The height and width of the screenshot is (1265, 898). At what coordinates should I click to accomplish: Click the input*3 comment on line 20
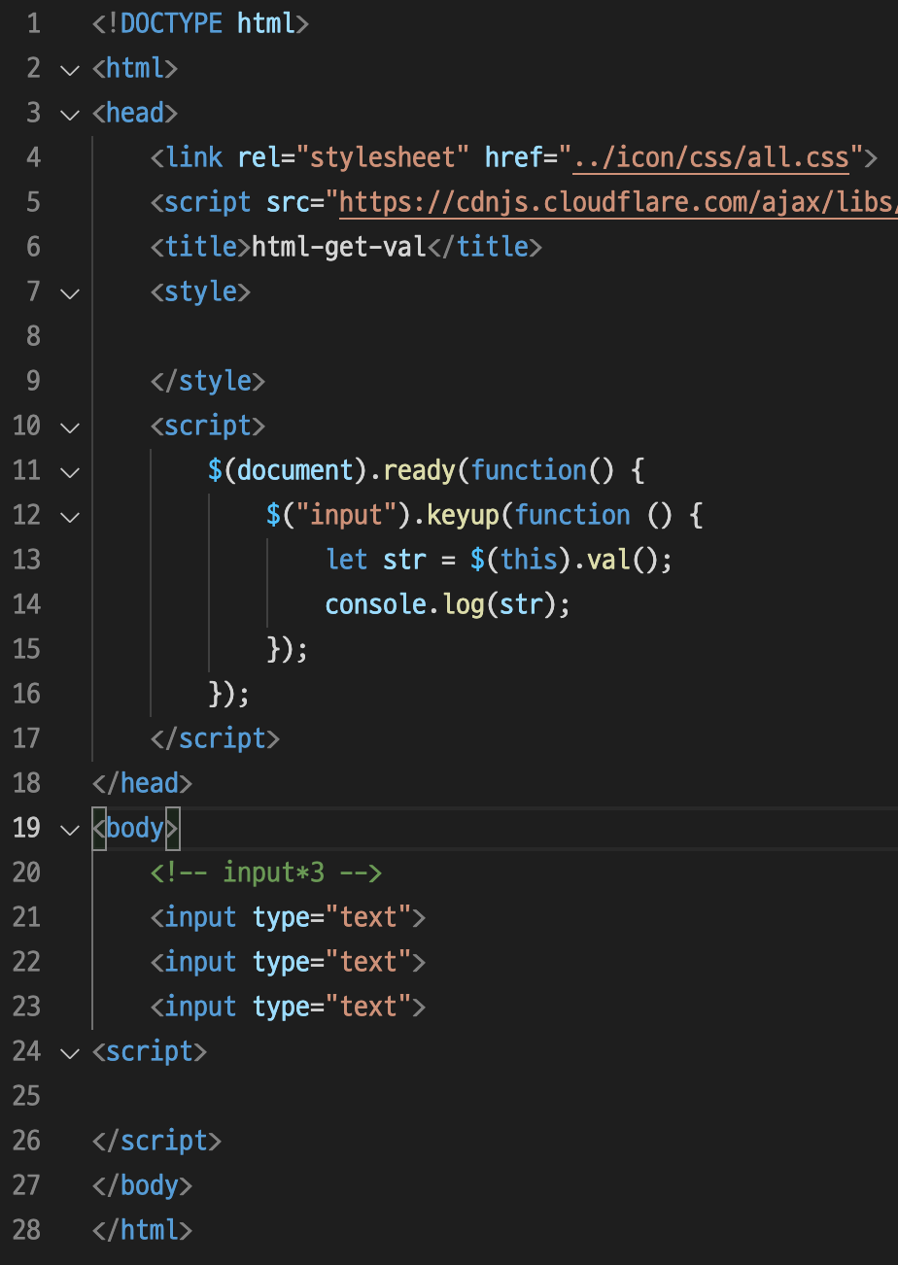coord(266,872)
